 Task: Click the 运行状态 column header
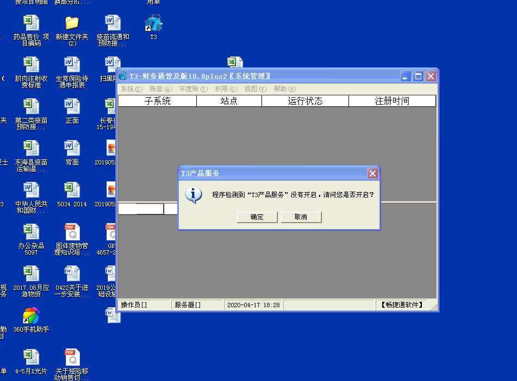pos(305,101)
